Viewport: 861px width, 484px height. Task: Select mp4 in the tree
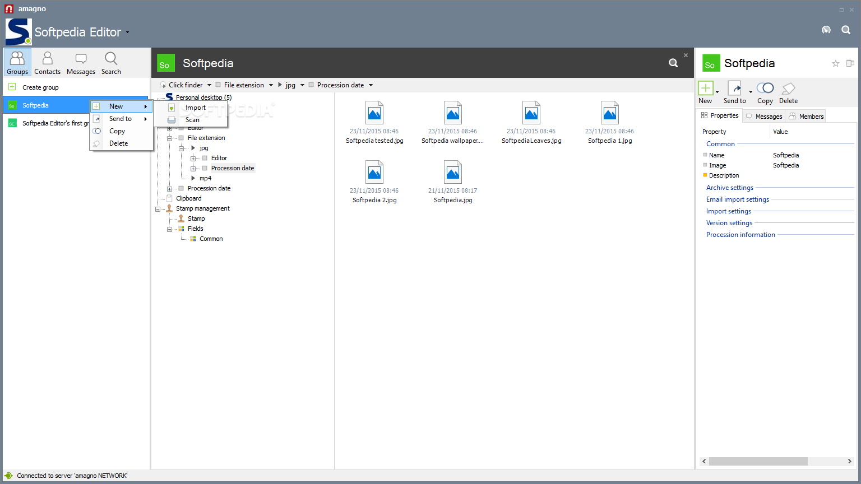coord(205,178)
